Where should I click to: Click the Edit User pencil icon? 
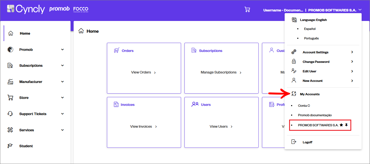[294, 71]
